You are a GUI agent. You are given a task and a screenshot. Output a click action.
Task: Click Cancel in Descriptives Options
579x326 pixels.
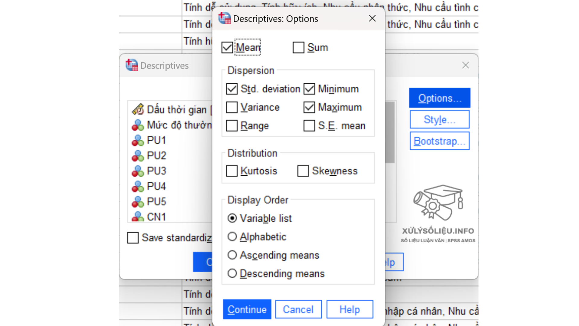click(298, 309)
